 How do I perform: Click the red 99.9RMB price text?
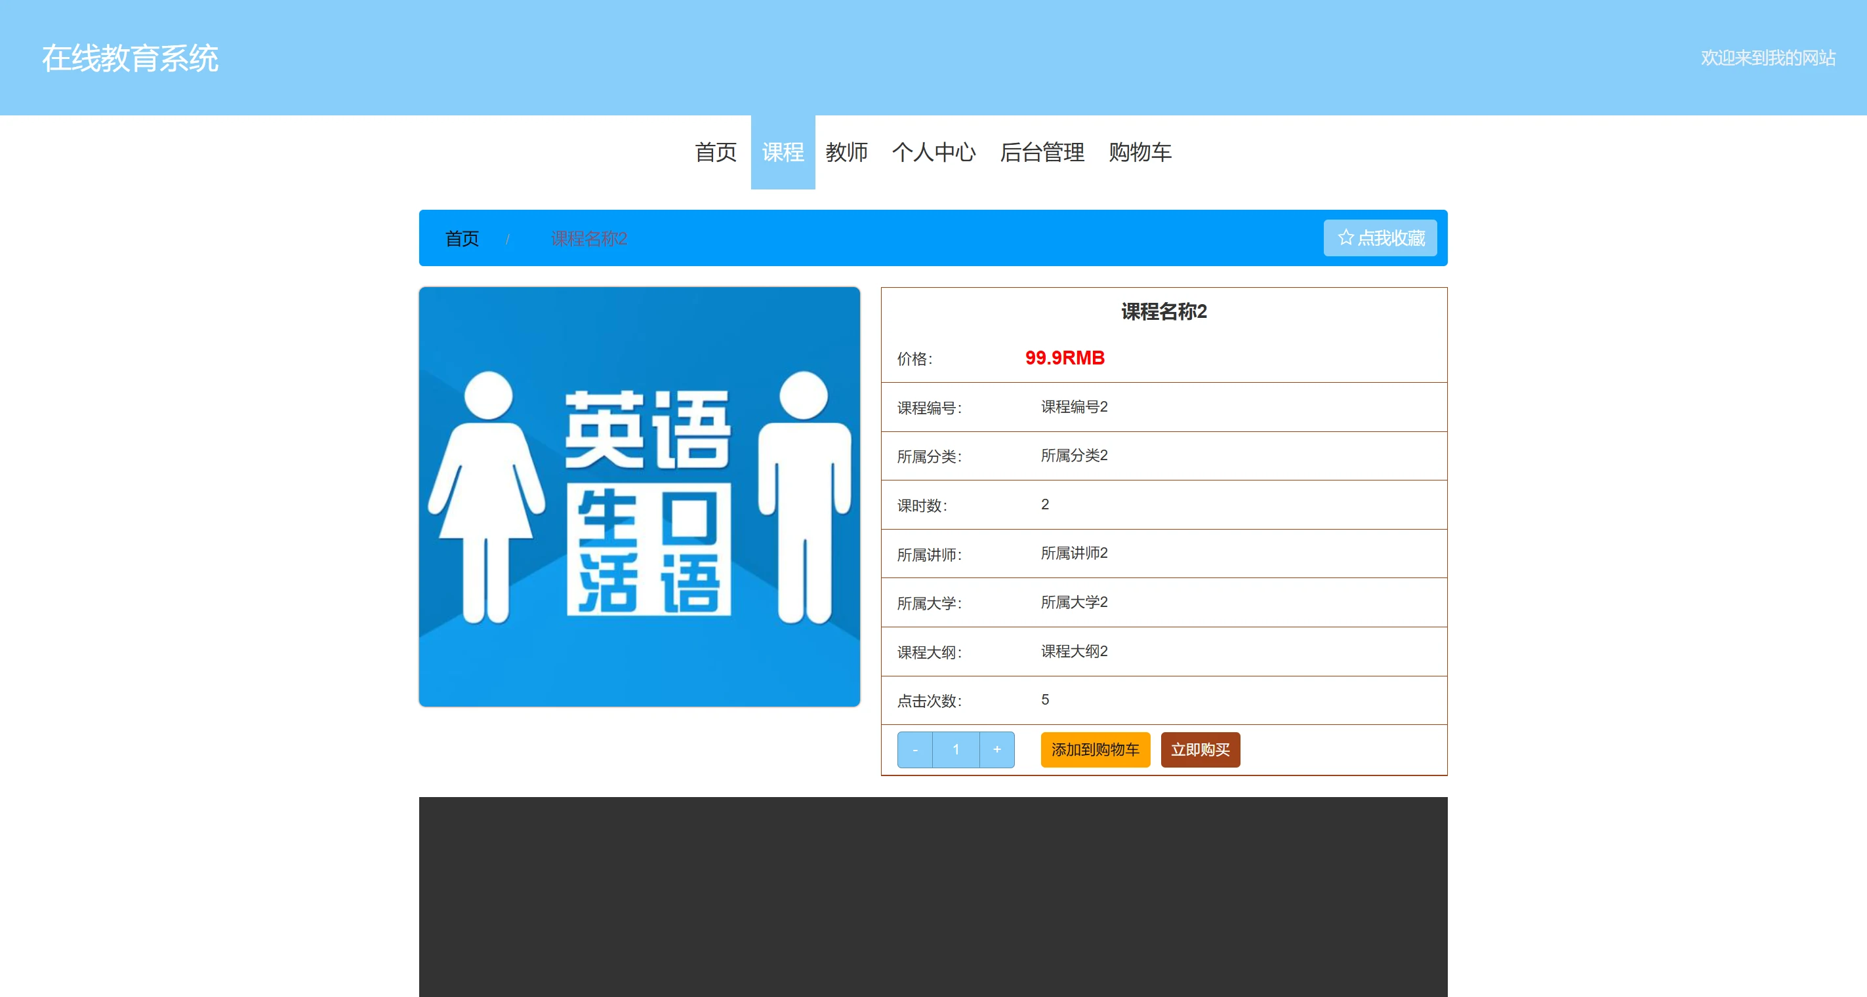click(1064, 358)
